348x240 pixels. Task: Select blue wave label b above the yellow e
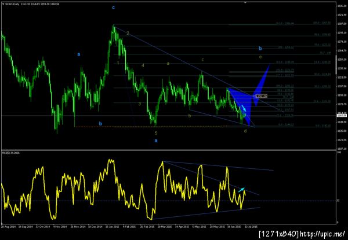tap(260, 49)
